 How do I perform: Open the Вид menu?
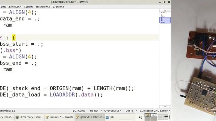tap(3, 7)
